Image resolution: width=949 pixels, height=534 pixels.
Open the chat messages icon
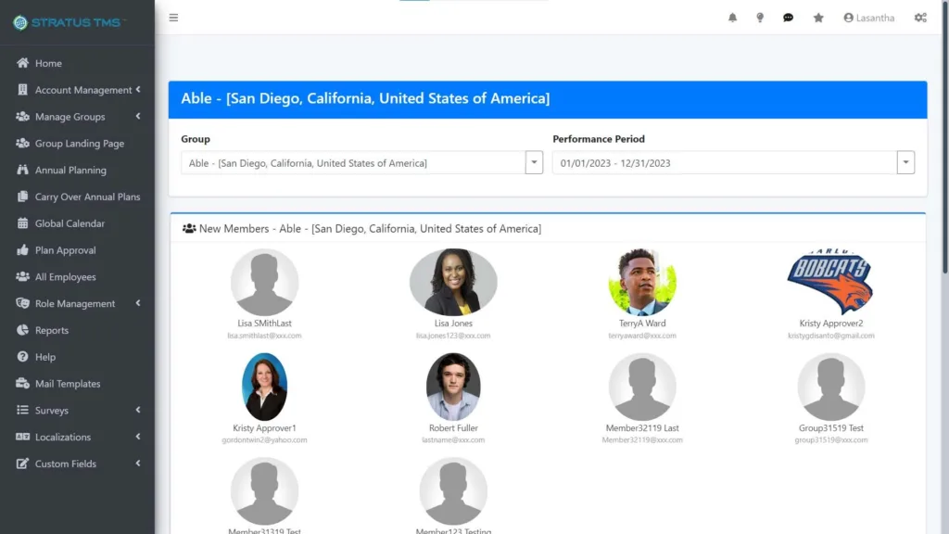788,18
